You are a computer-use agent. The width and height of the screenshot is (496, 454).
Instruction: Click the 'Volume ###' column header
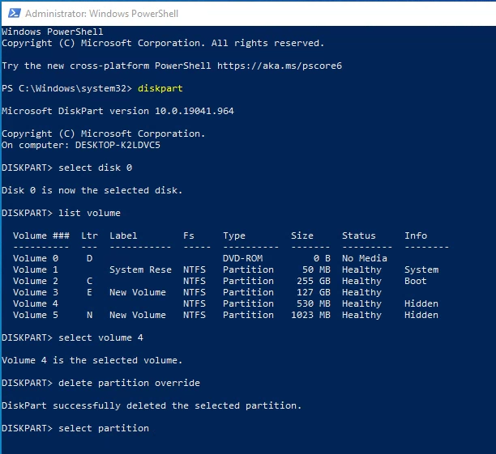click(41, 235)
